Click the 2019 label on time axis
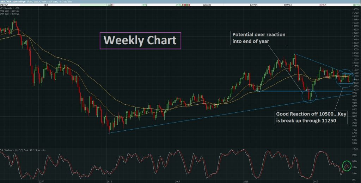Image resolution: width=361 pixels, height=183 pixels. coord(316,181)
